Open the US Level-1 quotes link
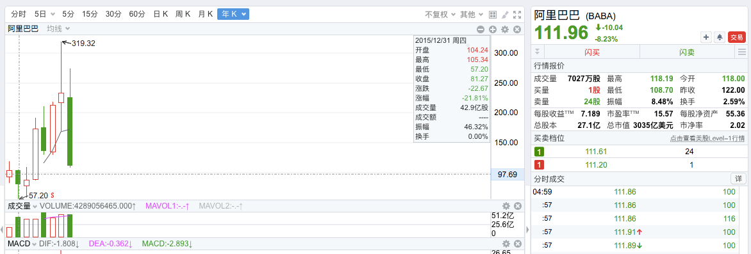The image size is (751, 254). 707,139
